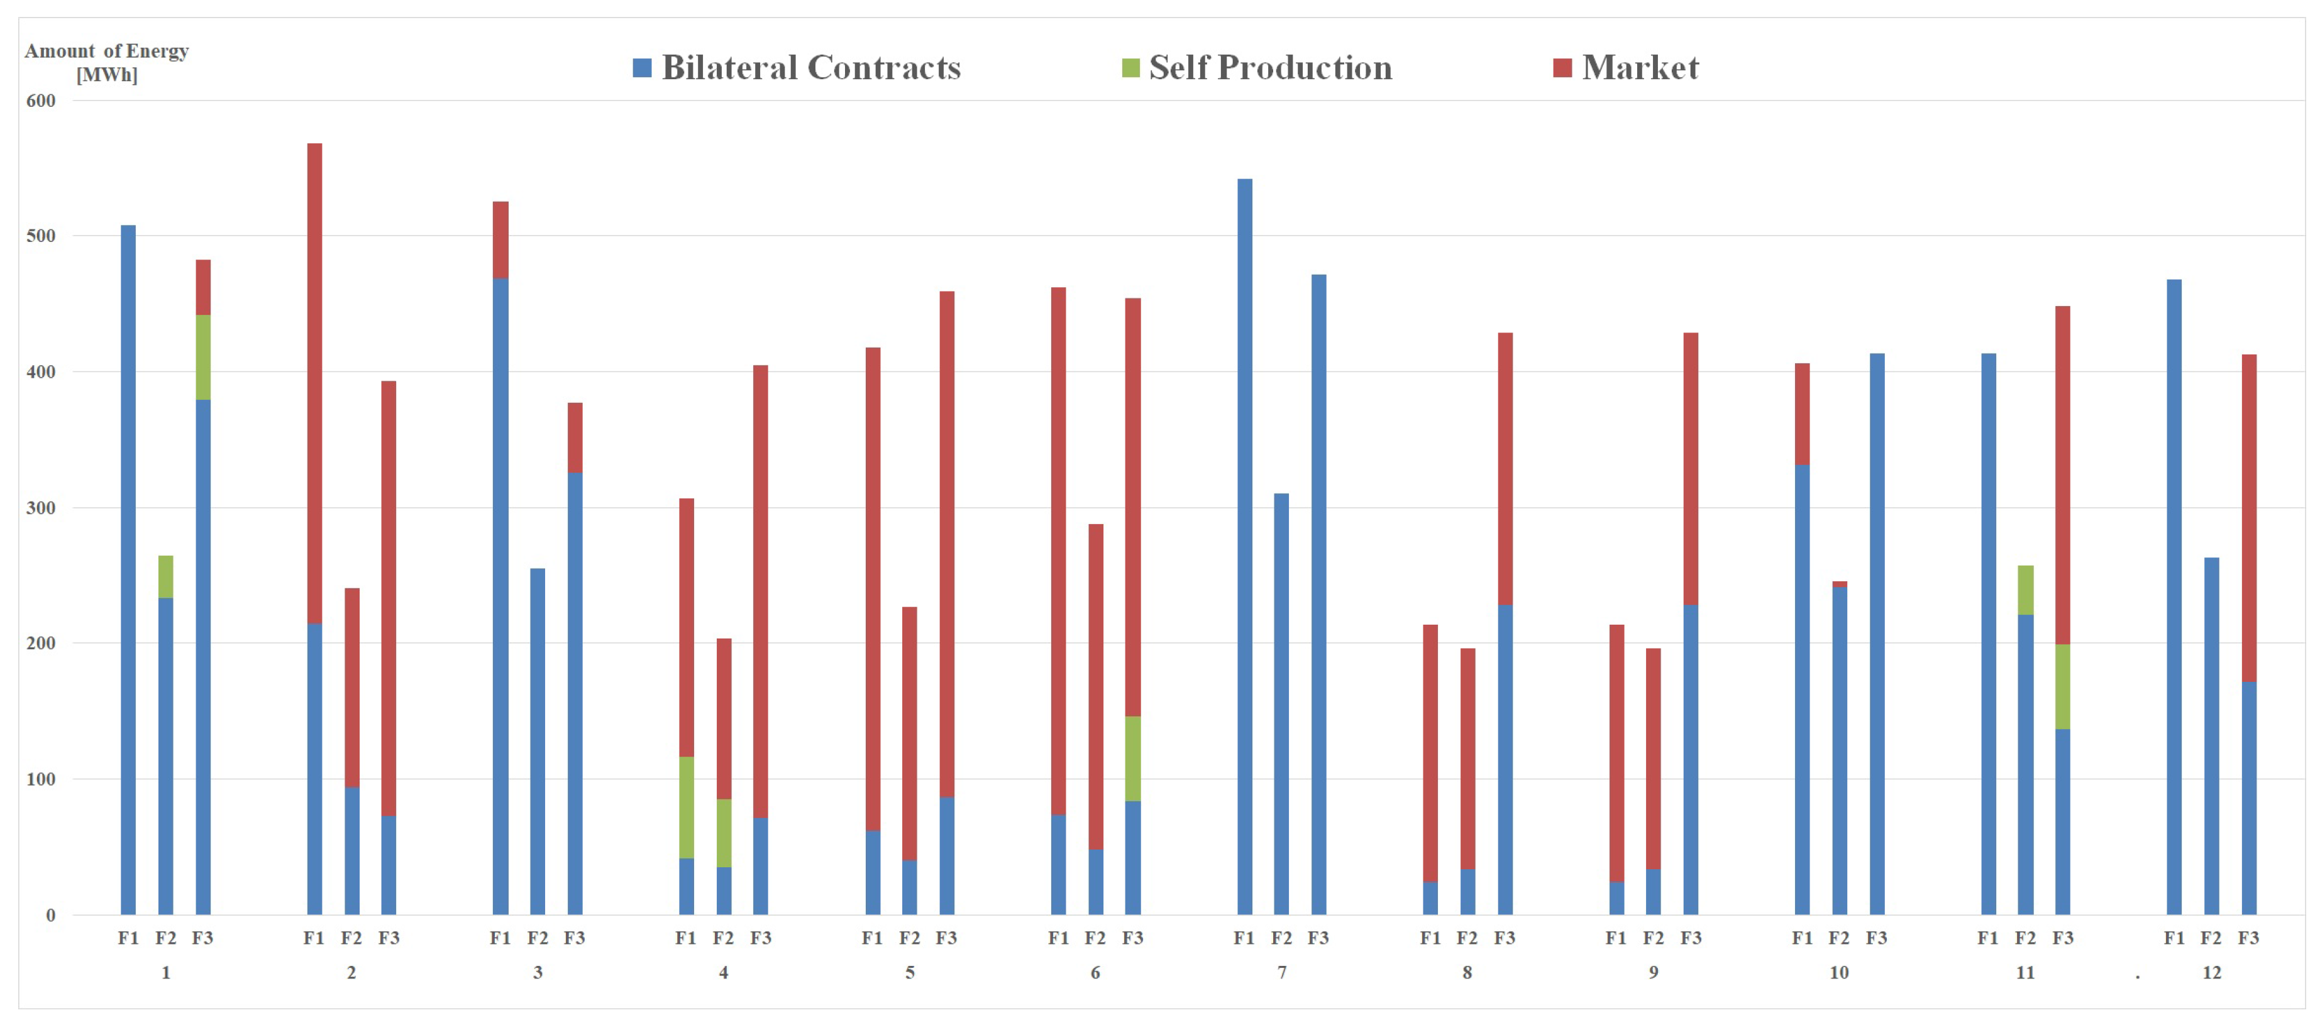Click the tallest red bar in group 2
Screen dimensions: 2320x1020
[314, 383]
